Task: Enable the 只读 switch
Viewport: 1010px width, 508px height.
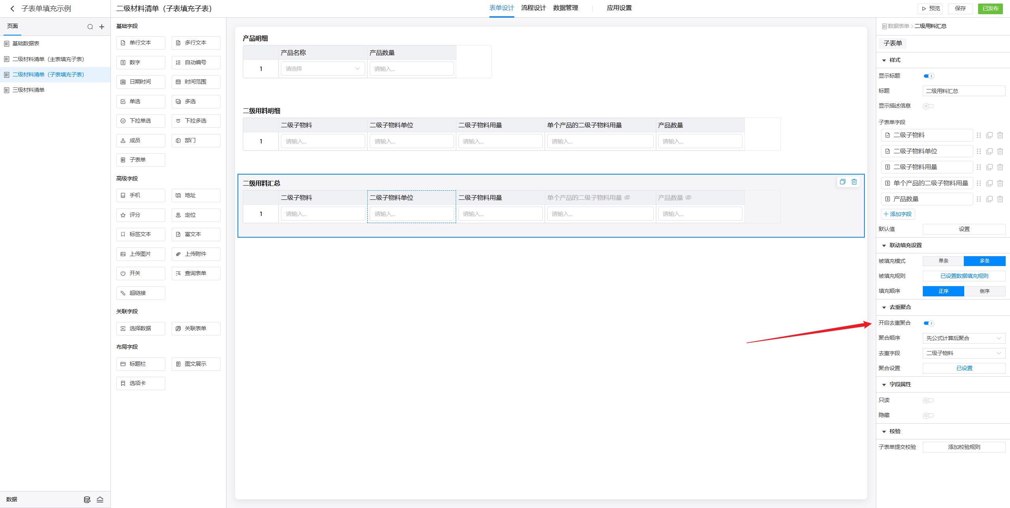Action: coord(928,400)
